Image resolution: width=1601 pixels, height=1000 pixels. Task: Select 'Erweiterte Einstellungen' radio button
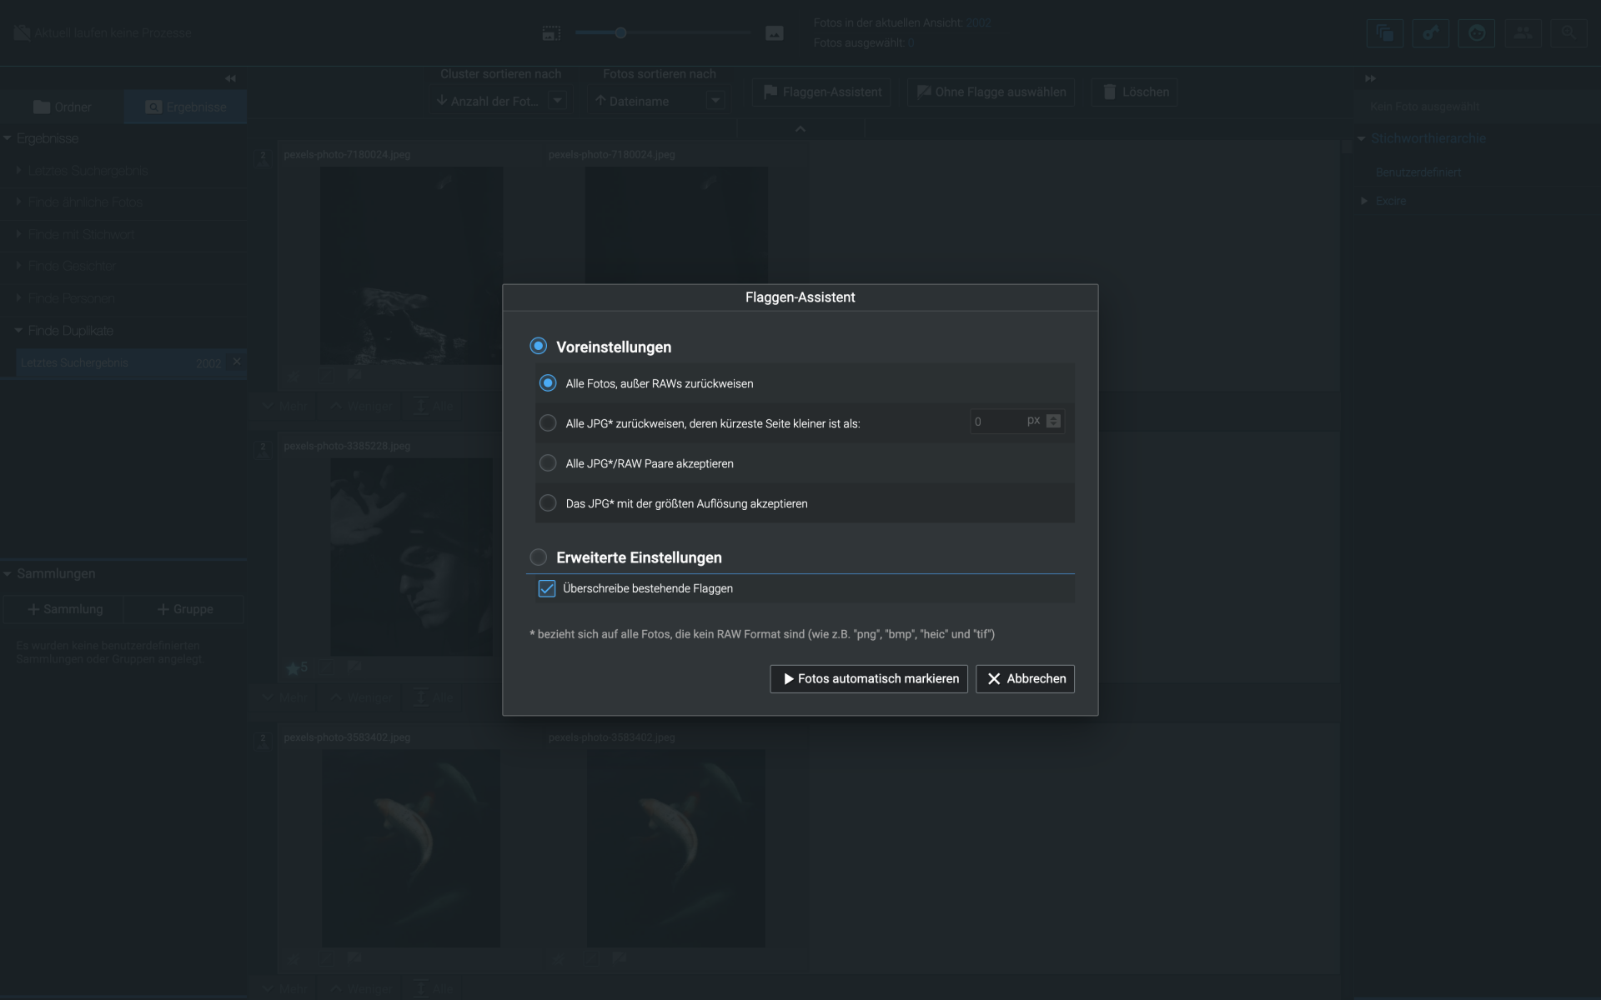click(539, 557)
